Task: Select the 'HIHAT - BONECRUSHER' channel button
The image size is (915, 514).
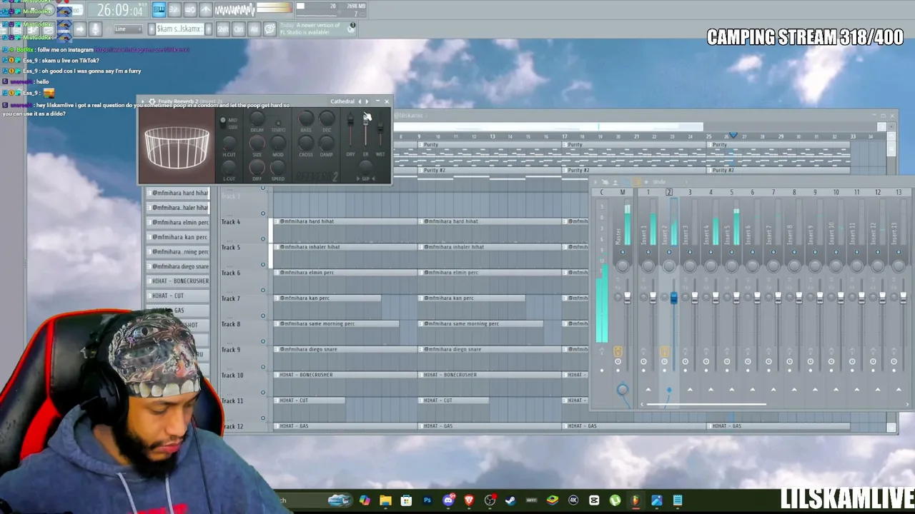Action: (178, 281)
